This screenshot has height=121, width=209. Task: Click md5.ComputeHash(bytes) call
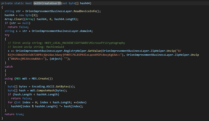coord(48,90)
